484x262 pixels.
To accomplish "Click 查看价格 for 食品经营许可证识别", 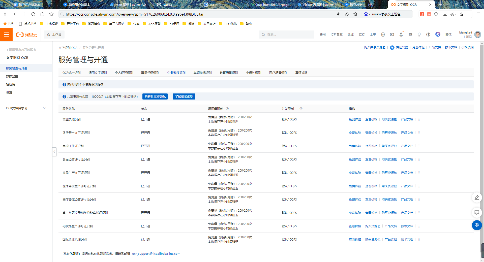I will click(x=371, y=159).
